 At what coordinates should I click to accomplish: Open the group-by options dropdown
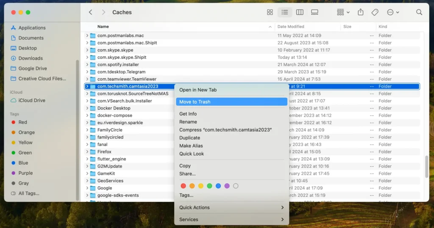tap(343, 12)
